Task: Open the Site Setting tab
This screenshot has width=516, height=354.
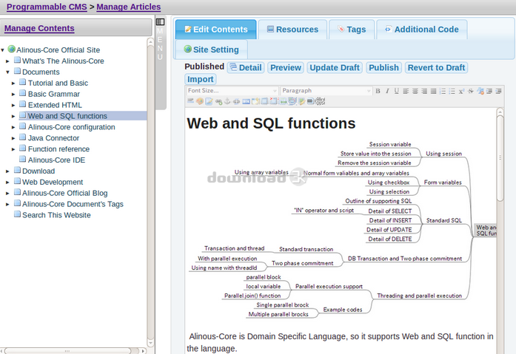Action: pyautogui.click(x=212, y=50)
